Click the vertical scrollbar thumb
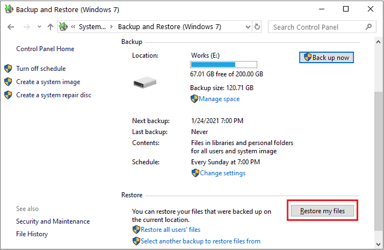Image resolution: width=384 pixels, height=250 pixels. pyautogui.click(x=379, y=161)
